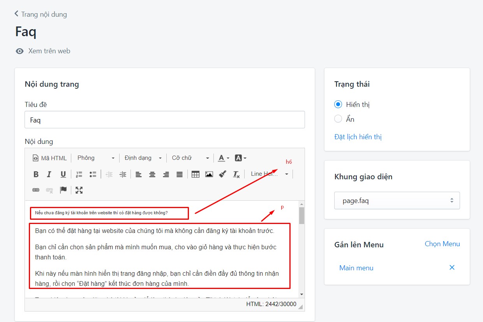The height and width of the screenshot is (322, 483).
Task: Toggle bold formatting in editor toolbar
Action: pyautogui.click(x=36, y=174)
